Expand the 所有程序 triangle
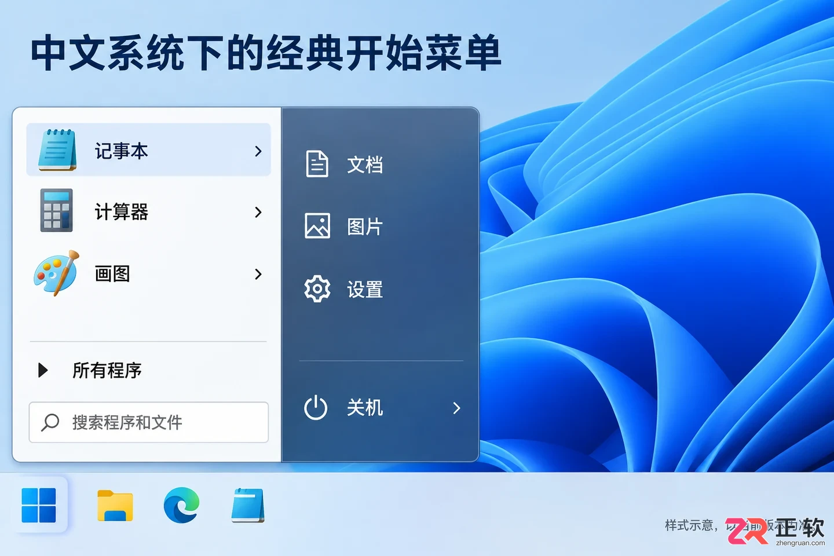The image size is (834, 556). click(x=43, y=370)
